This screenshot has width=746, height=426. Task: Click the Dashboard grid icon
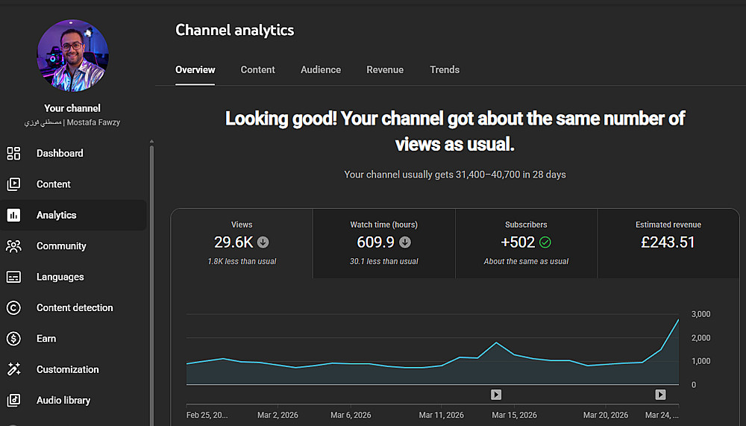[x=13, y=153]
